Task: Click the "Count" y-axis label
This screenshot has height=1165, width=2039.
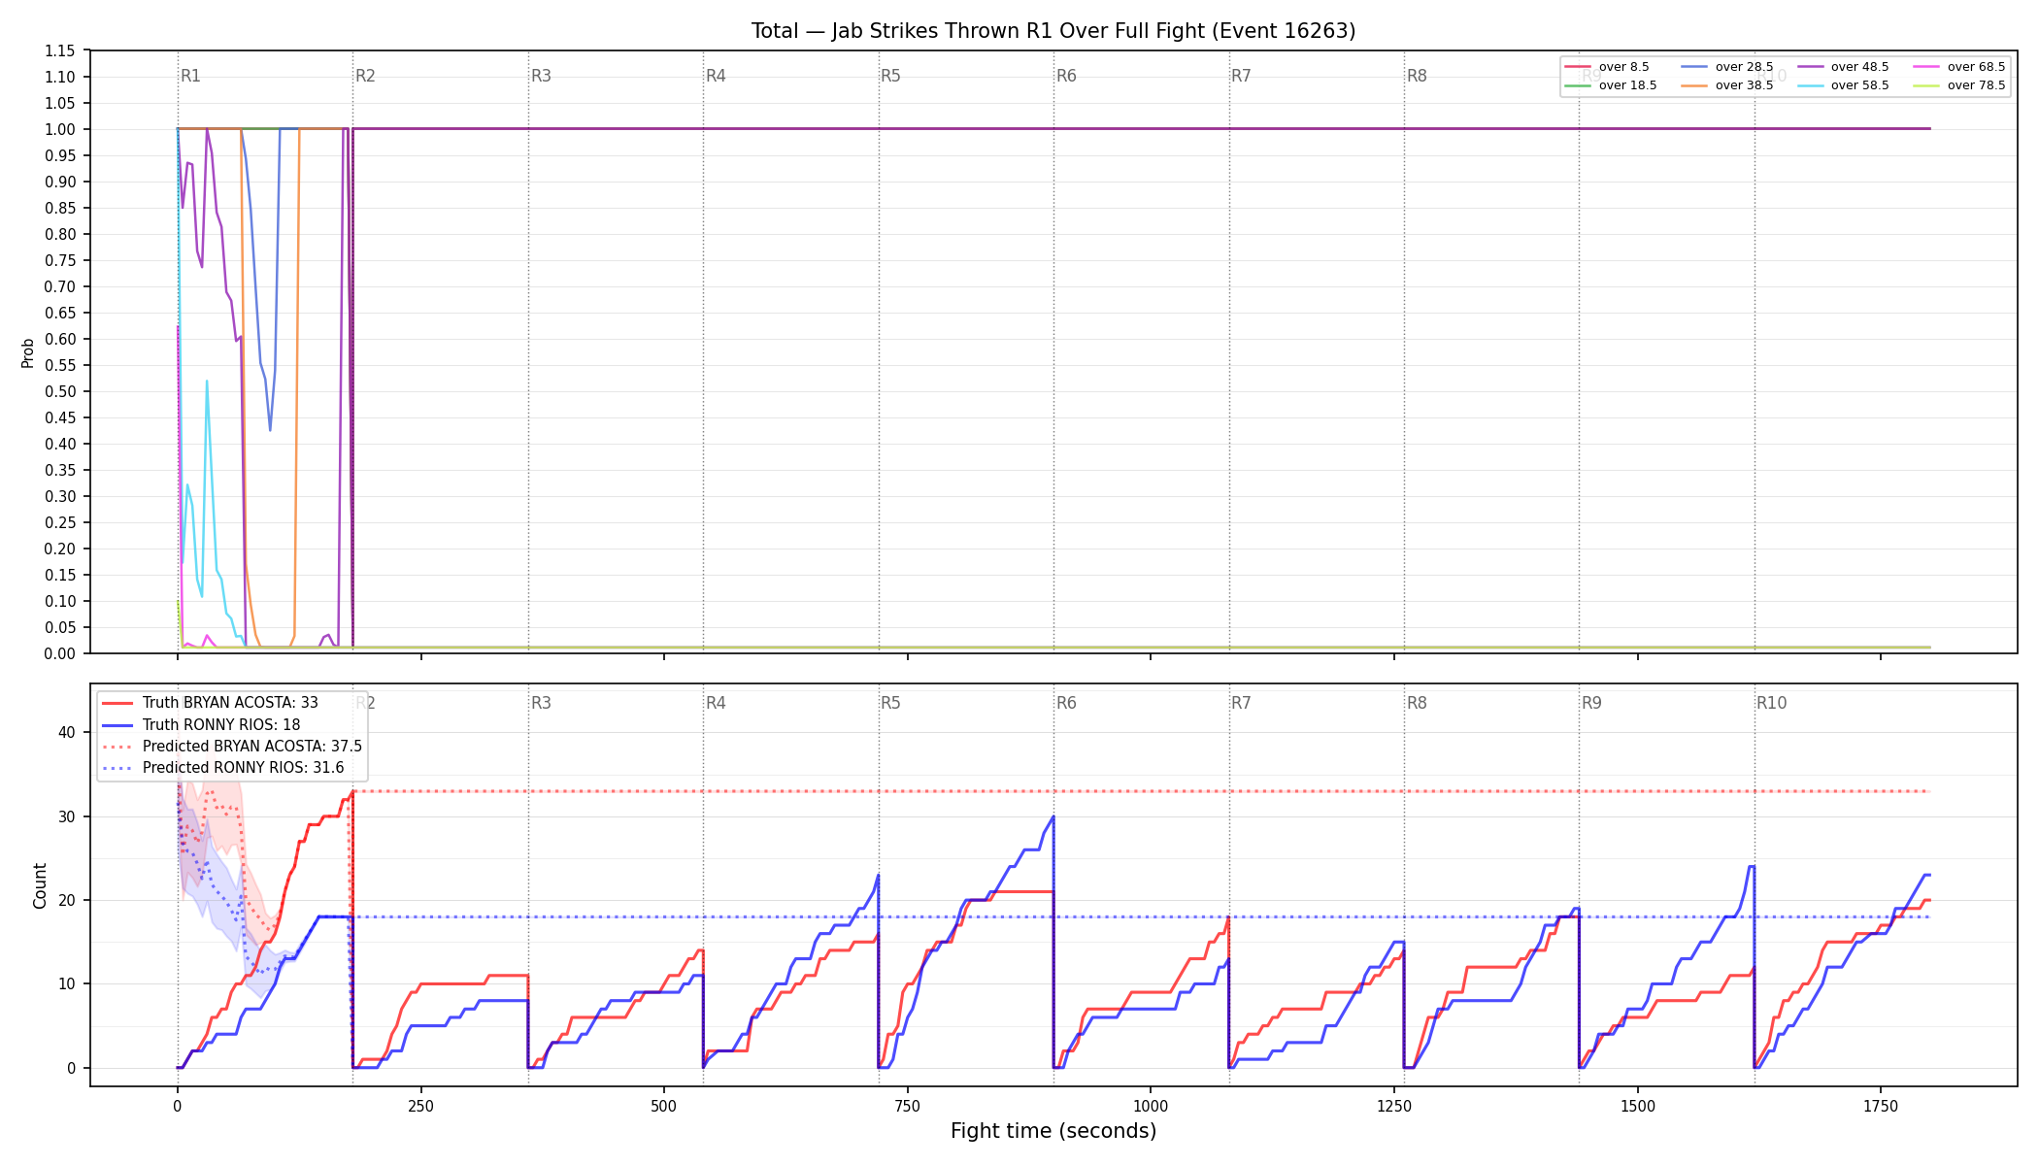Action: [40, 885]
